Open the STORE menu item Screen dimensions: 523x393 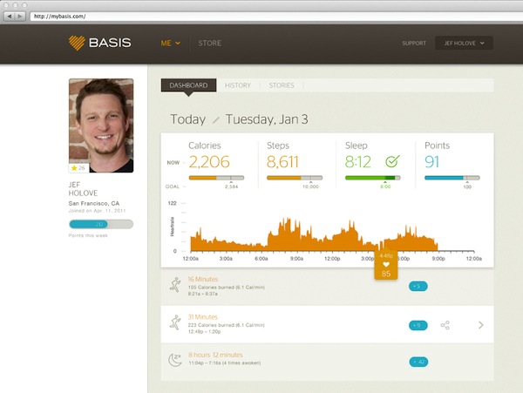click(x=210, y=43)
